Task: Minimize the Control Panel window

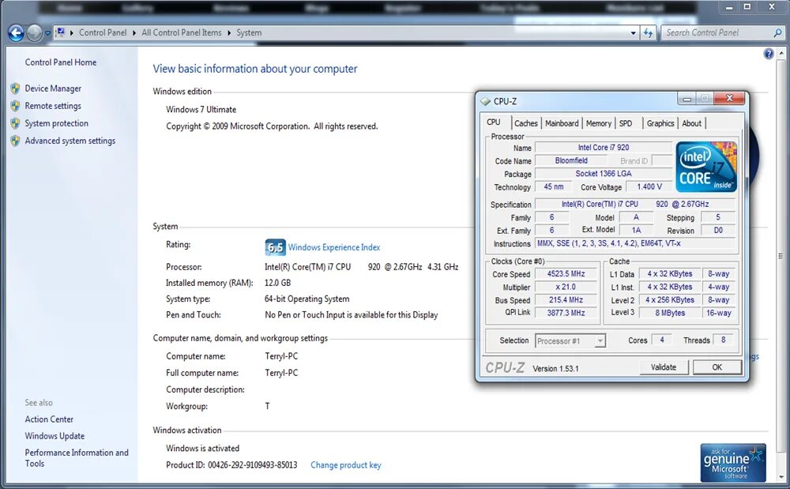Action: pos(729,7)
